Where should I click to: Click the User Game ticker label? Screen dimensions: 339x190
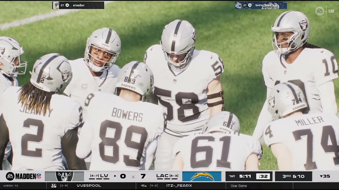(239, 186)
